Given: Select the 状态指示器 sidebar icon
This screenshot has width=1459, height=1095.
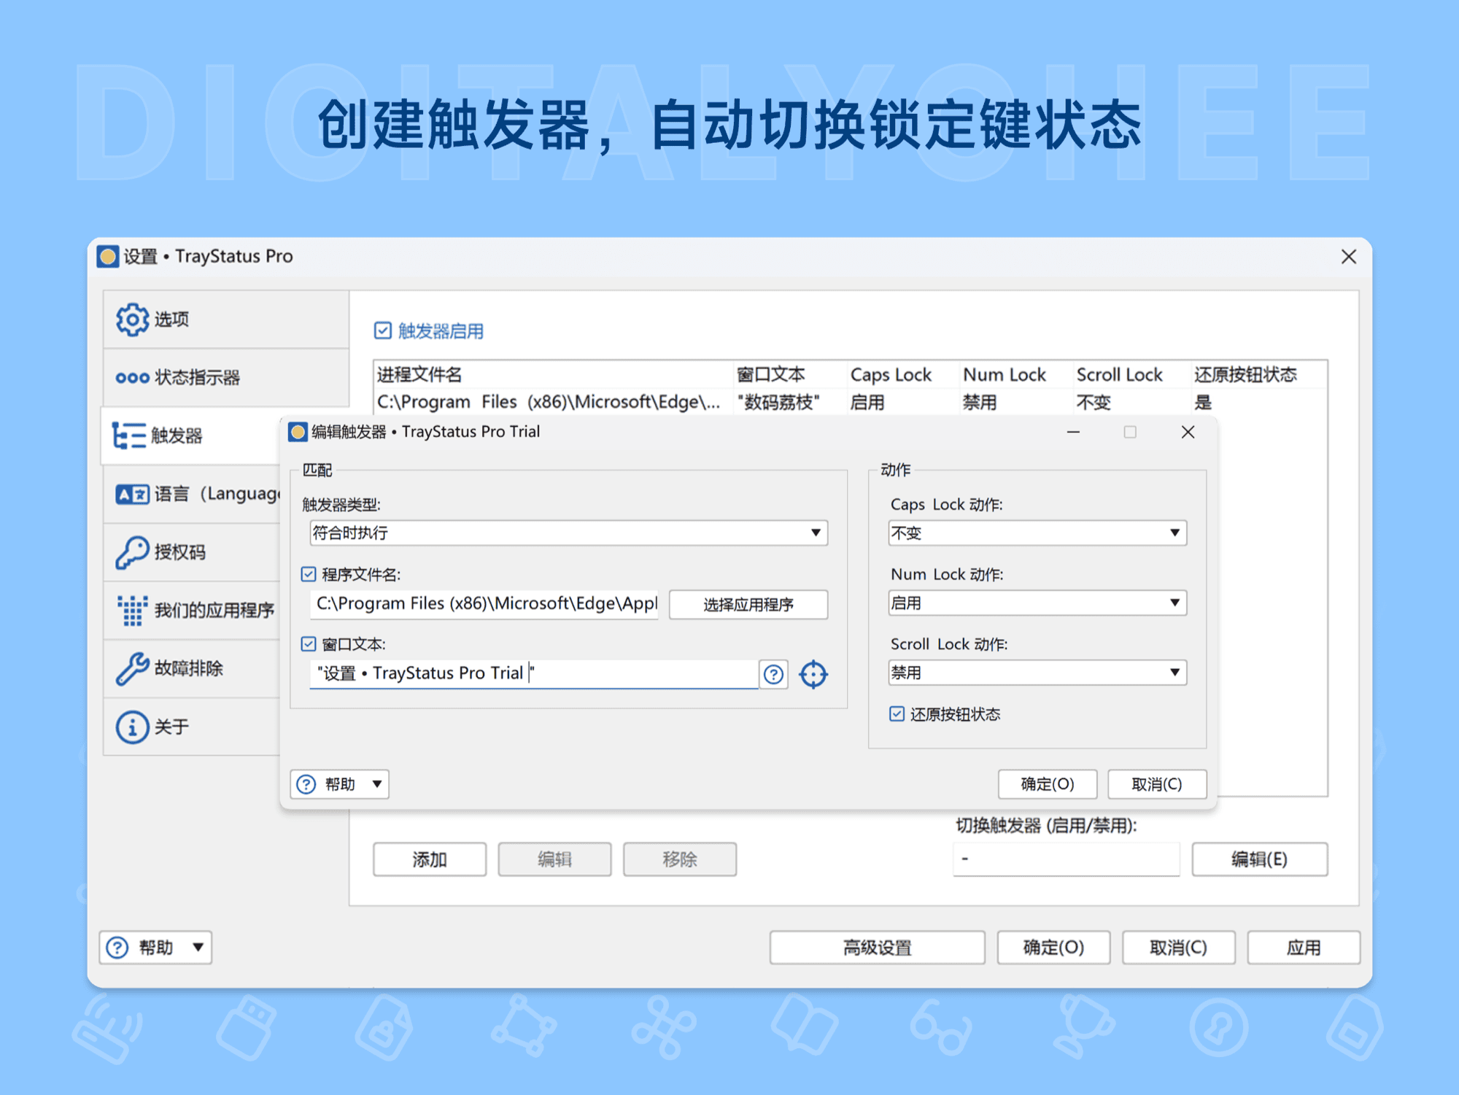Looking at the screenshot, I should tap(133, 377).
